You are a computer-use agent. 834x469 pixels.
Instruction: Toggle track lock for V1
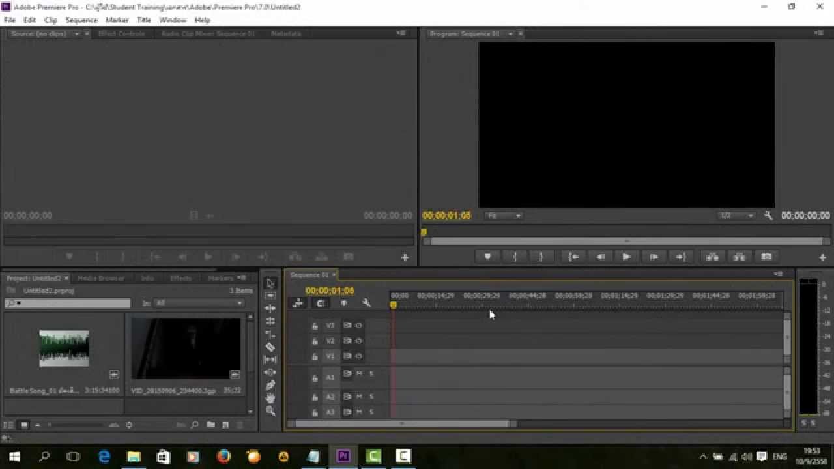click(x=315, y=356)
